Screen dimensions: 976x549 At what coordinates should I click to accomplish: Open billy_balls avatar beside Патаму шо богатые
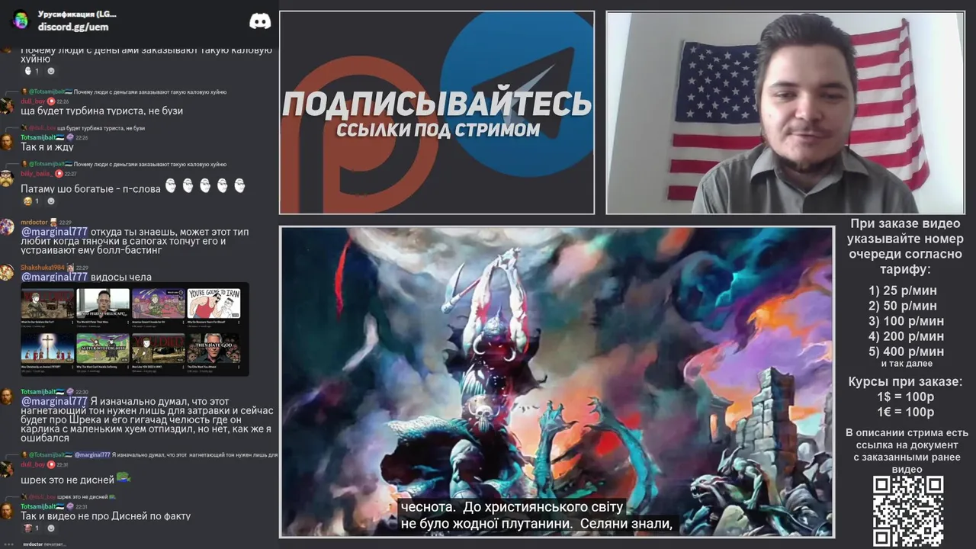(7, 179)
